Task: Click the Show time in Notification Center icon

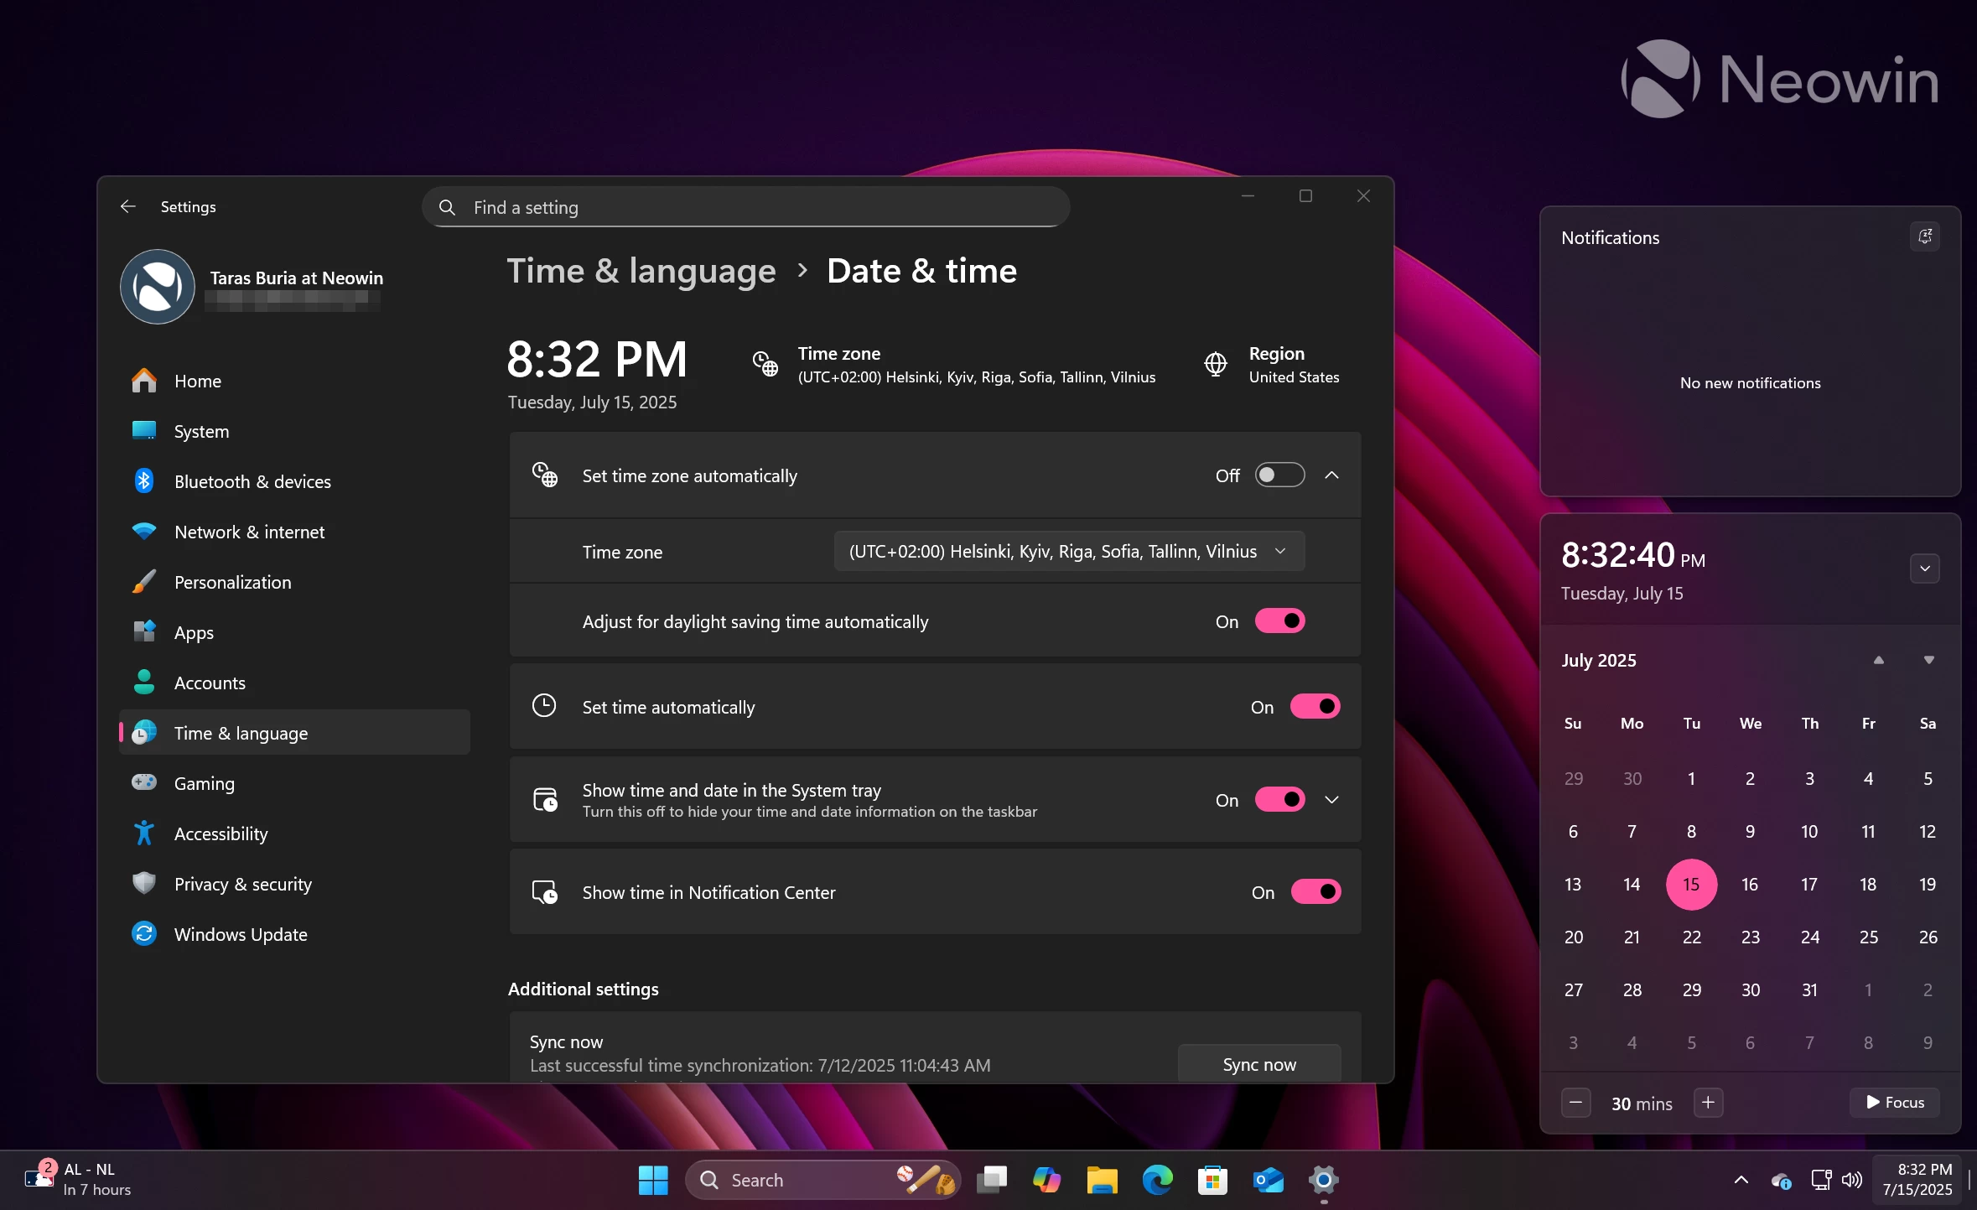Action: point(545,891)
